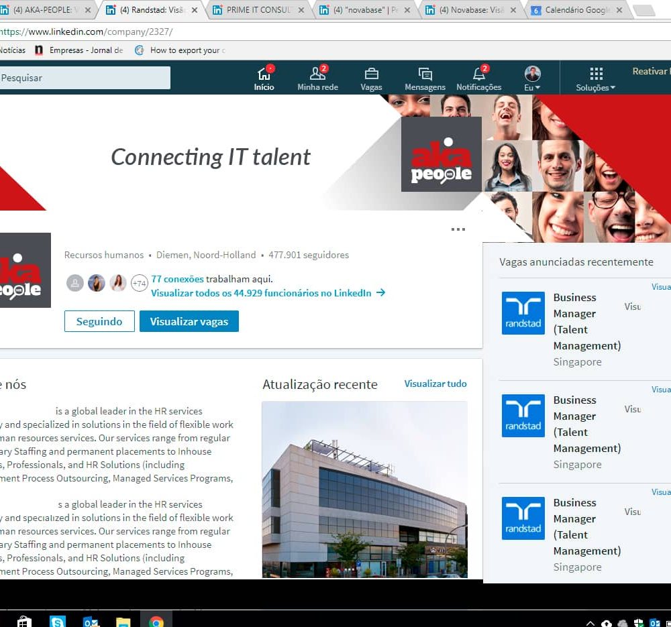Close the PRIME IT CONSUL tab
Viewport: 671px width, 627px height.
(x=301, y=10)
